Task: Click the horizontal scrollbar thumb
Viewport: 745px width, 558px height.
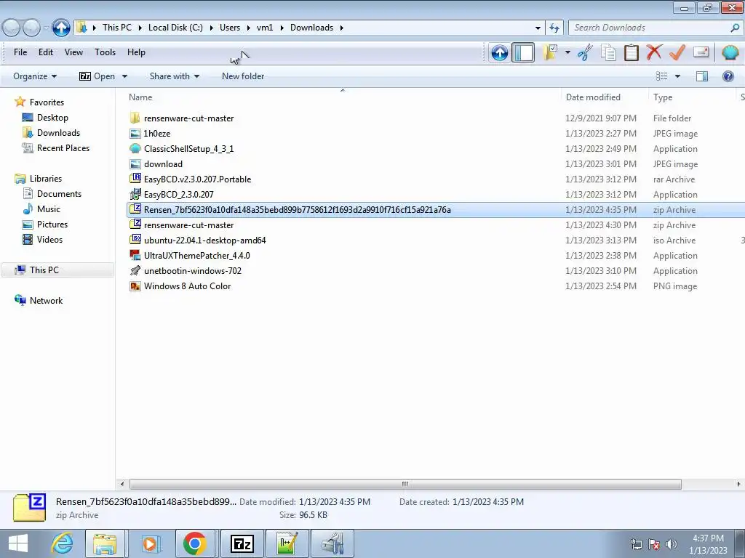Action: 405,484
